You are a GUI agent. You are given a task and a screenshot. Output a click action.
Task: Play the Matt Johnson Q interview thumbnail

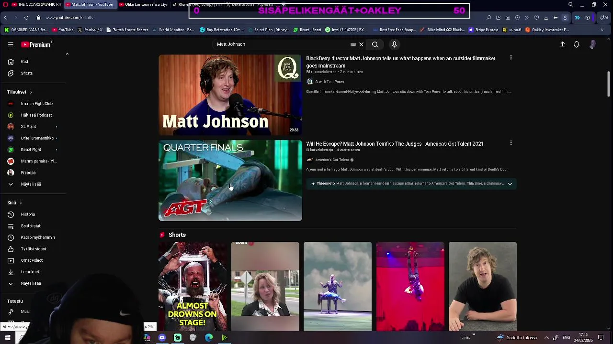(230, 95)
